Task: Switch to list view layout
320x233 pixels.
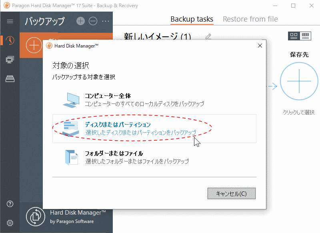Action: click(x=306, y=36)
